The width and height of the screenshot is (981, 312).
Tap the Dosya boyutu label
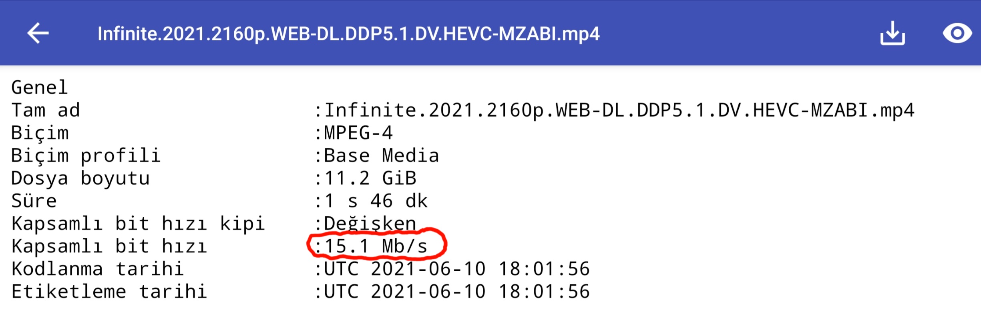pos(80,178)
